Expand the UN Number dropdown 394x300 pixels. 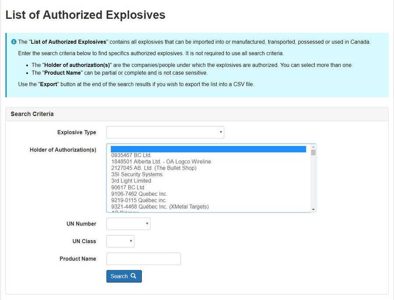pos(128,224)
